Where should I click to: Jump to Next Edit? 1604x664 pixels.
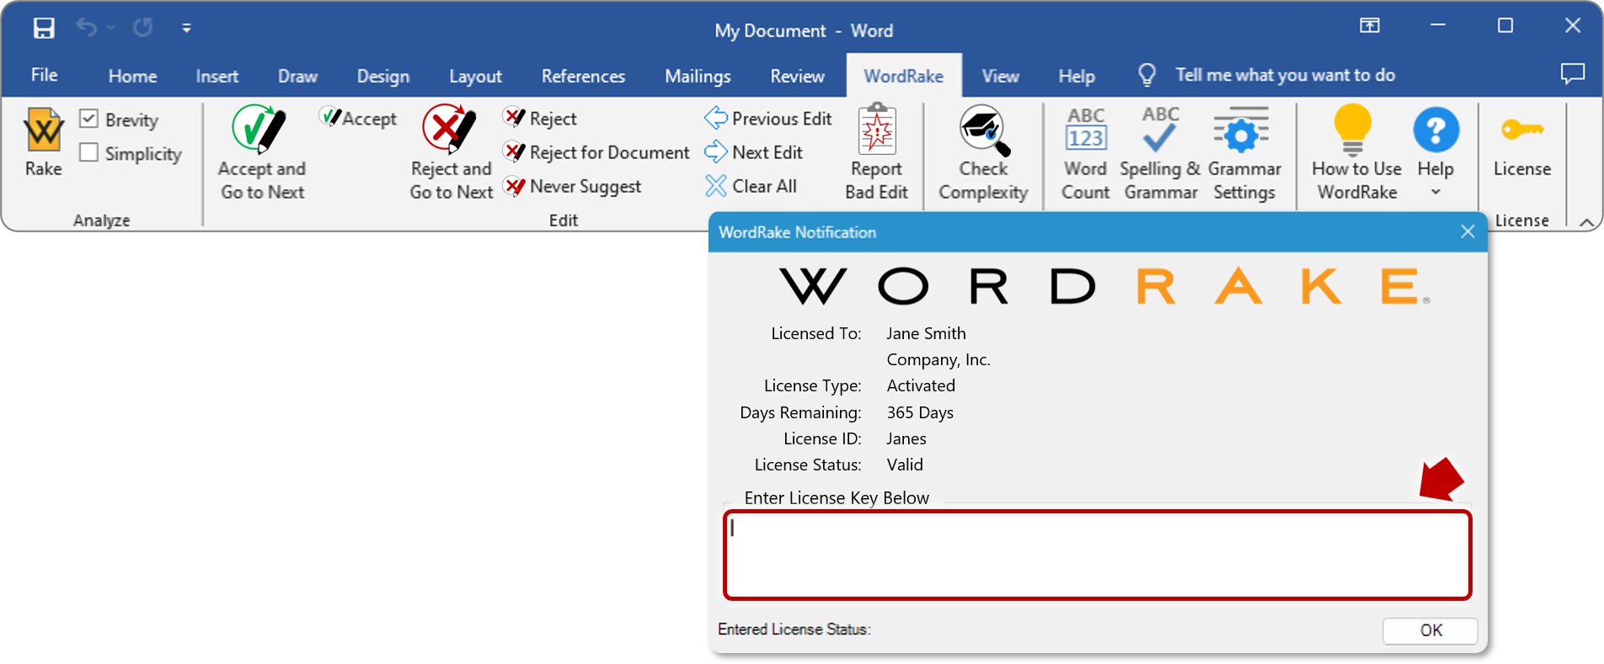(754, 152)
